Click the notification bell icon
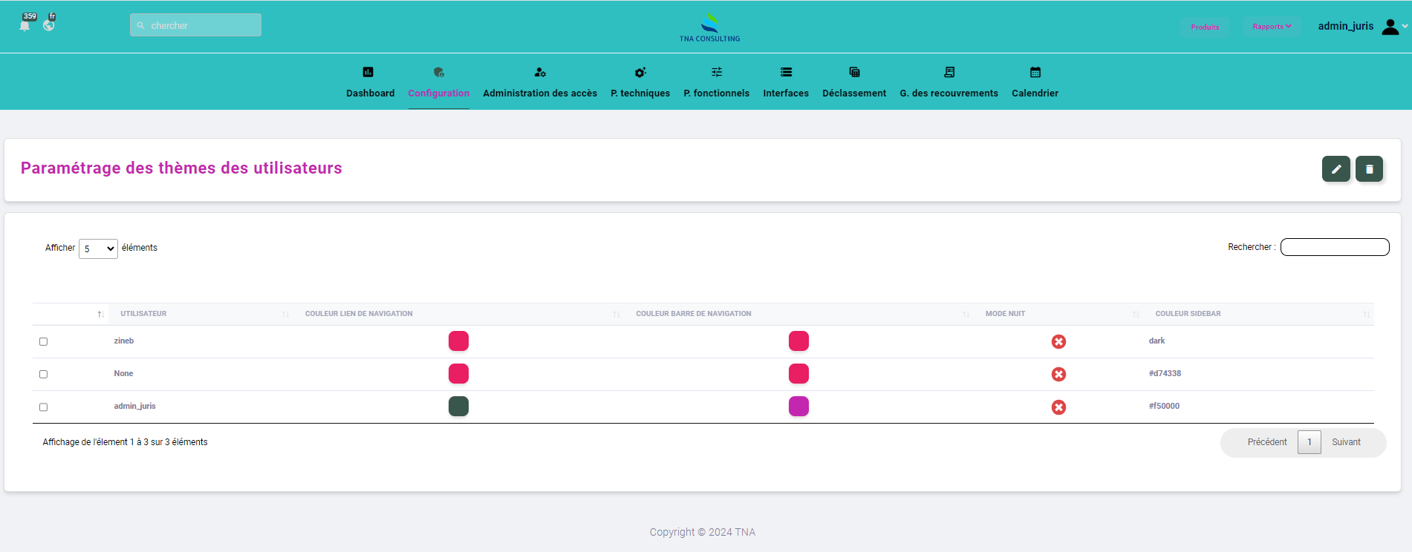Screen dimensions: 1412x552 tap(25, 26)
